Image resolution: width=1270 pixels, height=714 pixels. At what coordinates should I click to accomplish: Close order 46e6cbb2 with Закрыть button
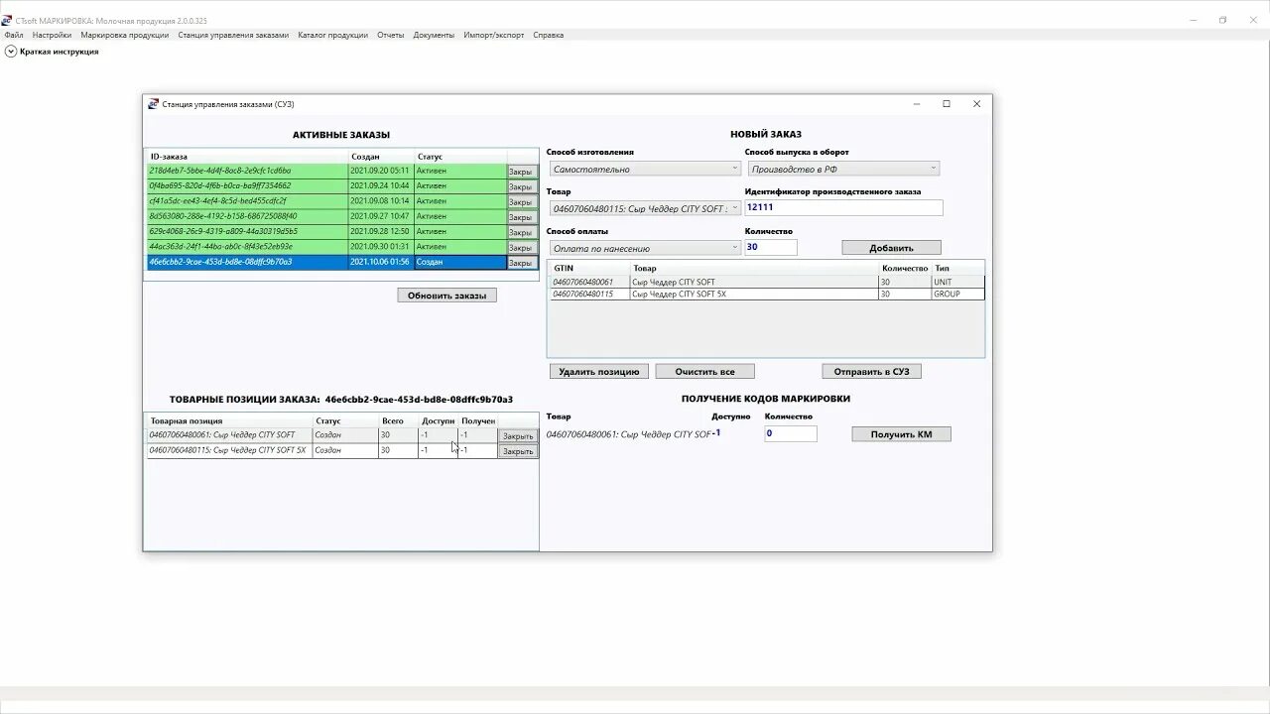[522, 263]
